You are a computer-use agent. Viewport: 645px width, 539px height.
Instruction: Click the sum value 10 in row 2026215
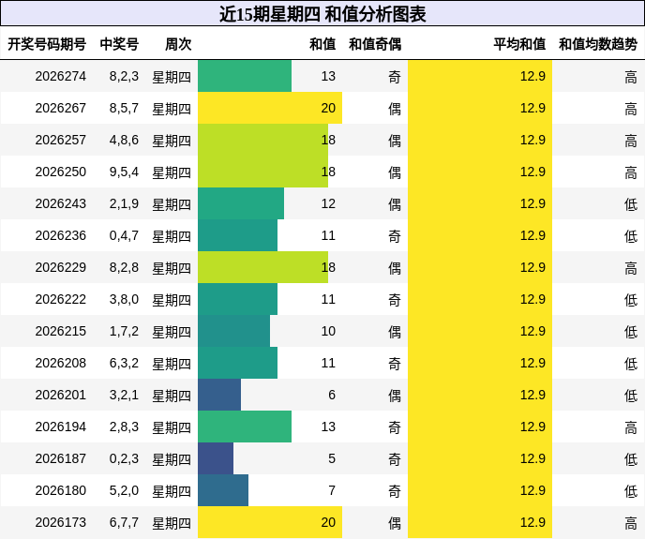pos(328,331)
